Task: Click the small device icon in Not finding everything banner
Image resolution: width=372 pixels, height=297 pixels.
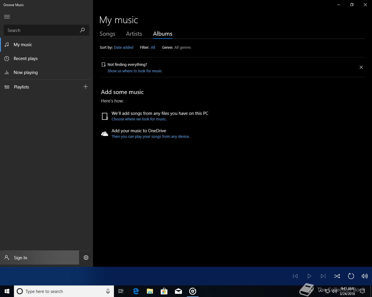Action: 103,64
